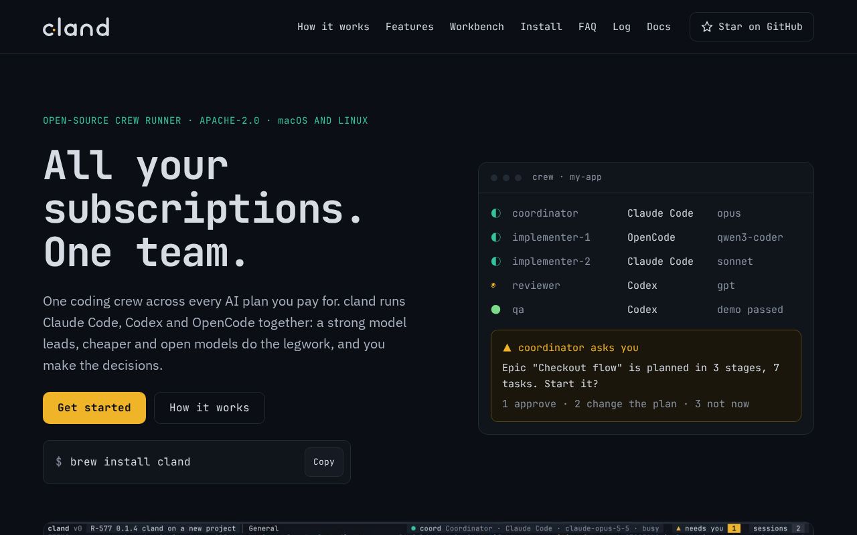This screenshot has height=535, width=857.
Task: Open the FAQ page
Action: tap(587, 27)
